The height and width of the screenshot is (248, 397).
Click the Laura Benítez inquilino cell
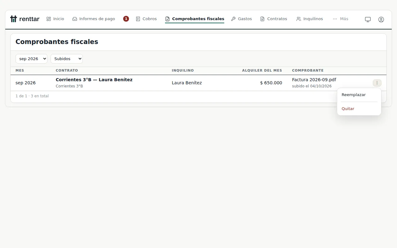click(187, 83)
